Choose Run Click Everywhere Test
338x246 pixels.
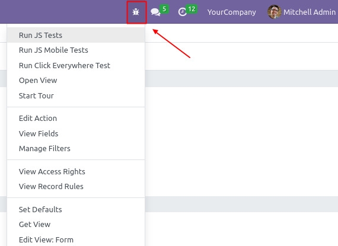pos(76,65)
